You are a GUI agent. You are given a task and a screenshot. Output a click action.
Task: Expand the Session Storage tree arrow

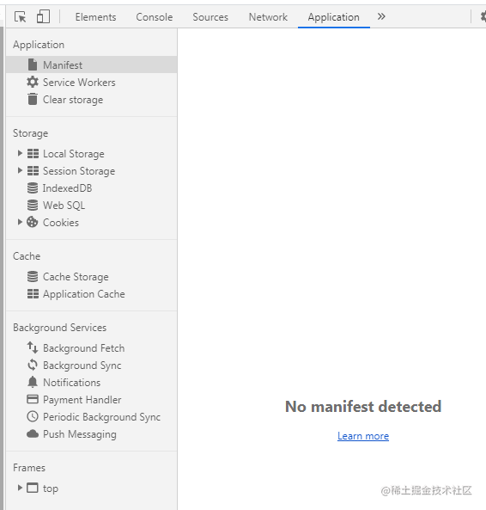[x=20, y=170]
